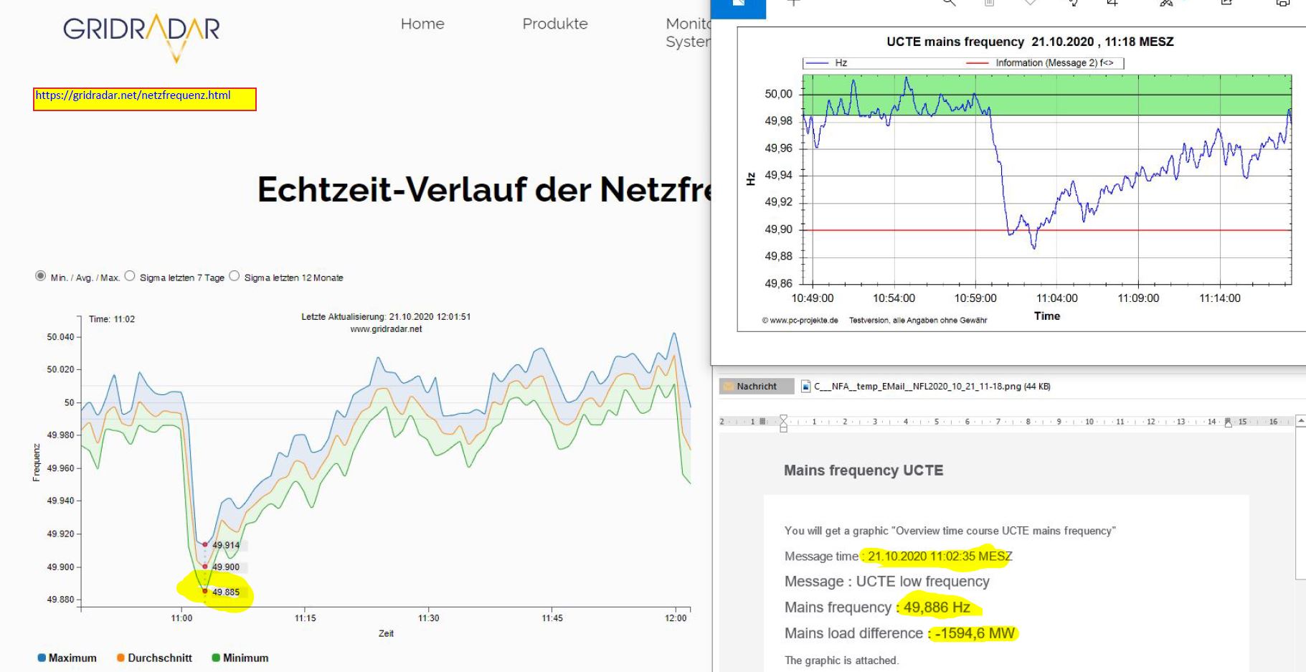This screenshot has height=672, width=1306.
Task: Switch to 'Sigma letzten 12 Monate' option
Action: click(235, 276)
